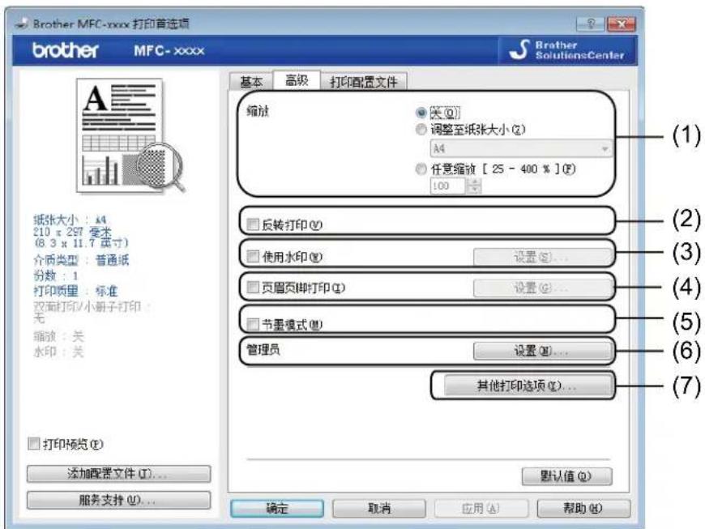This screenshot has height=529, width=705.
Task: Open the 管理员 设置 button
Action: coord(542,350)
